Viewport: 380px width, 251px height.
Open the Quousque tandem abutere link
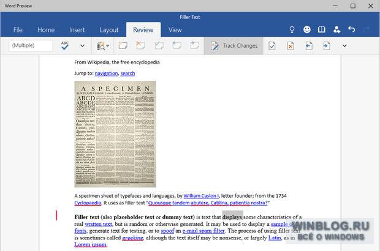tap(208, 203)
